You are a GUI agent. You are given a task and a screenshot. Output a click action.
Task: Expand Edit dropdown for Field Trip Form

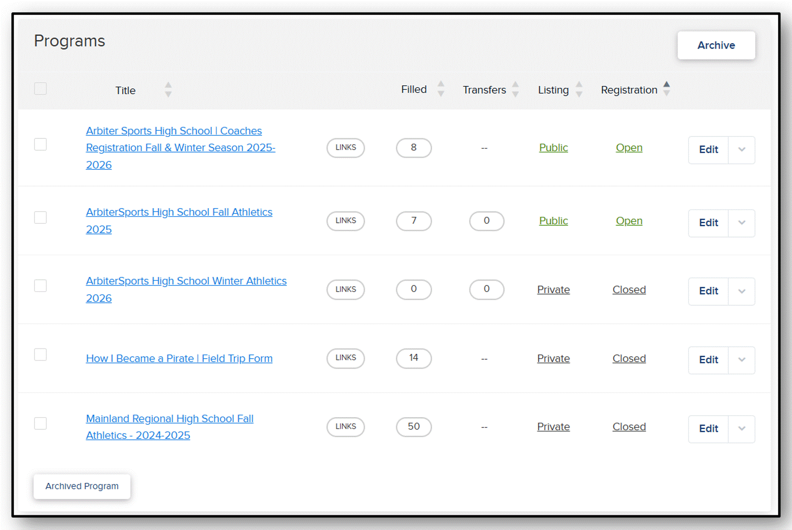tap(742, 360)
